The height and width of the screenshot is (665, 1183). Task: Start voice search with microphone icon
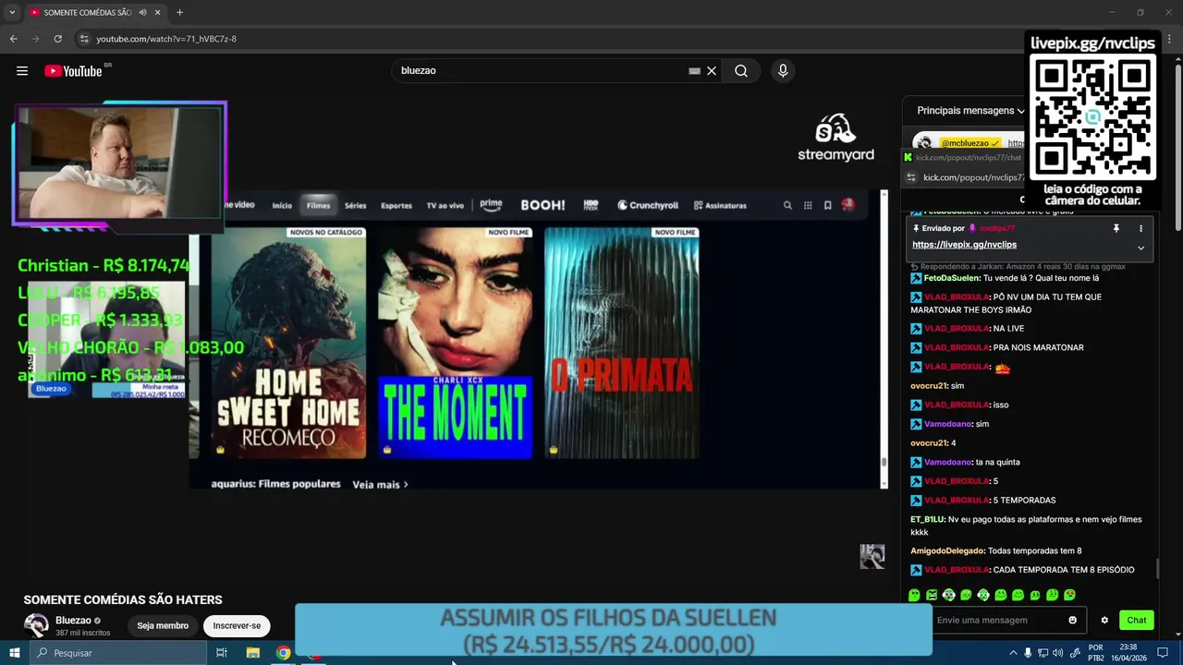[x=783, y=71]
